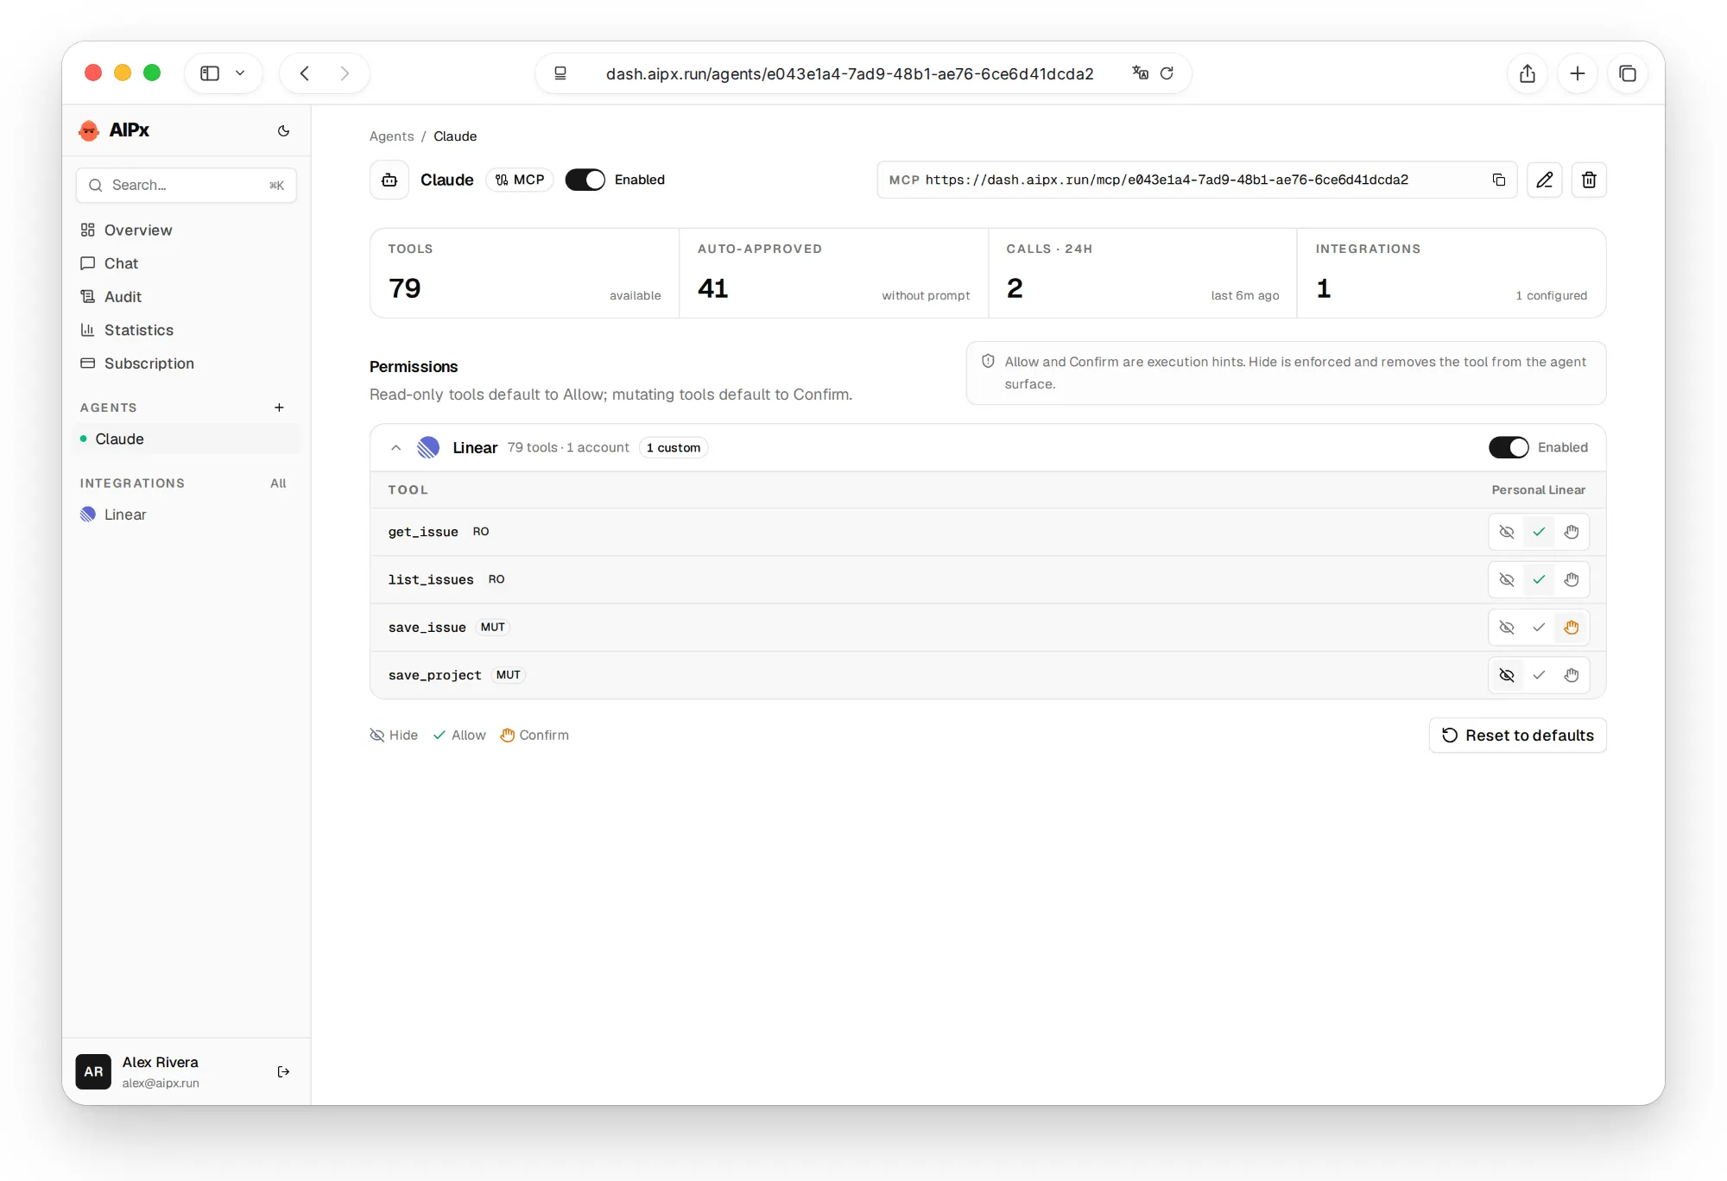Click the 1 custom badge
Image resolution: width=1727 pixels, height=1181 pixels.
(x=674, y=447)
